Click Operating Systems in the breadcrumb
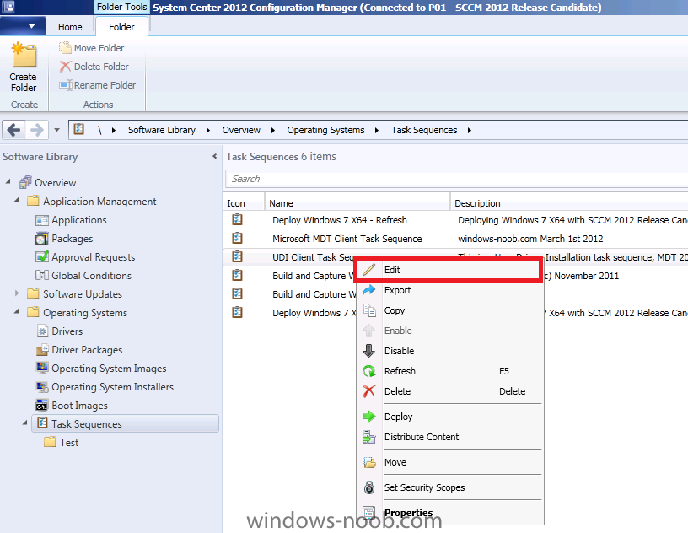 [x=325, y=130]
